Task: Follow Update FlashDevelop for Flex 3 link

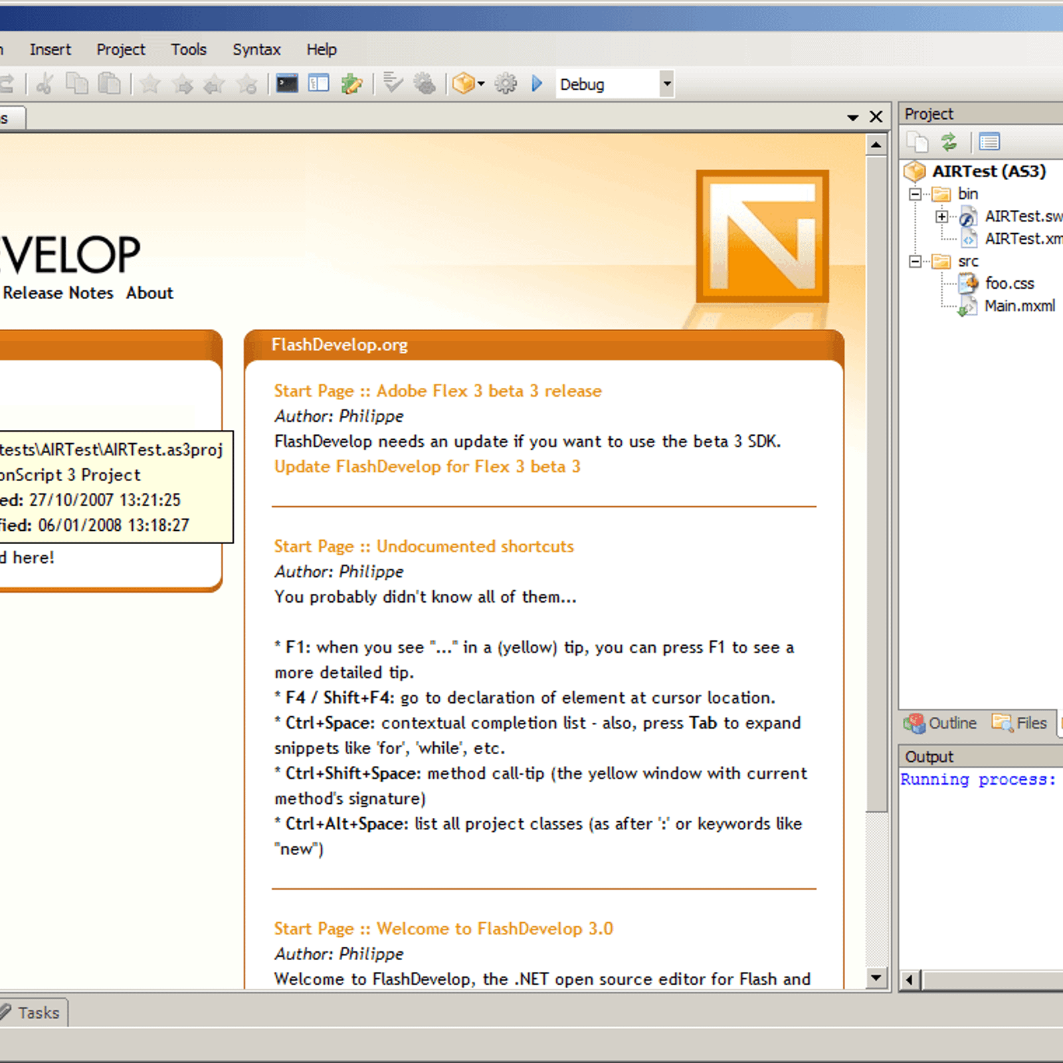Action: 427,466
